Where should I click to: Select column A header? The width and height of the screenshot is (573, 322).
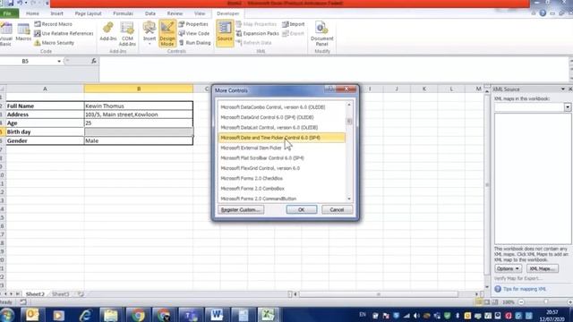click(x=45, y=89)
